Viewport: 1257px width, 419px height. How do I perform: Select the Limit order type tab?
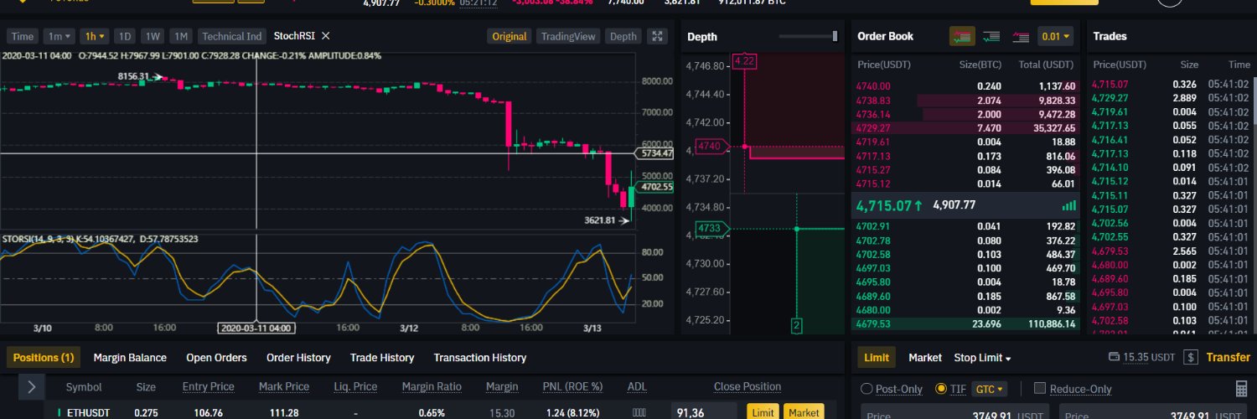point(877,358)
